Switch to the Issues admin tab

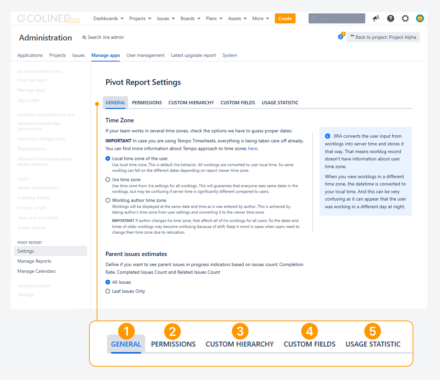(x=78, y=55)
